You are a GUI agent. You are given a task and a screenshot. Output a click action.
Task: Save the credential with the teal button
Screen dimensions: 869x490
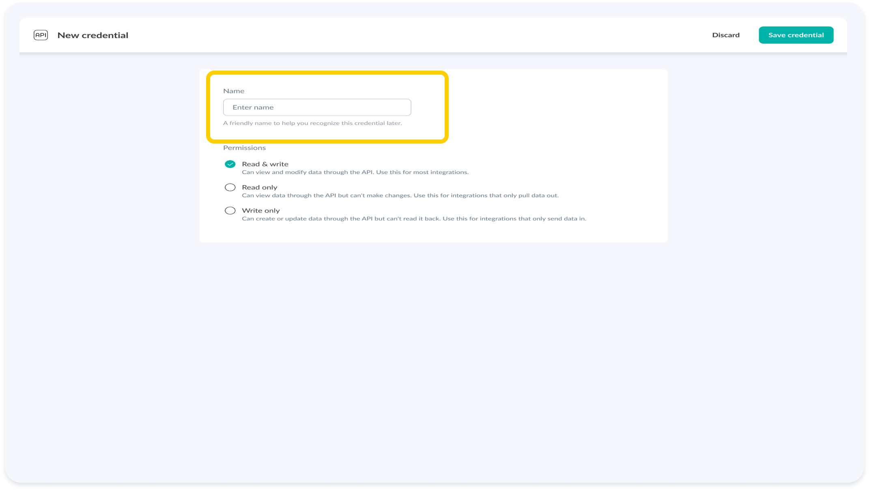[x=796, y=35]
